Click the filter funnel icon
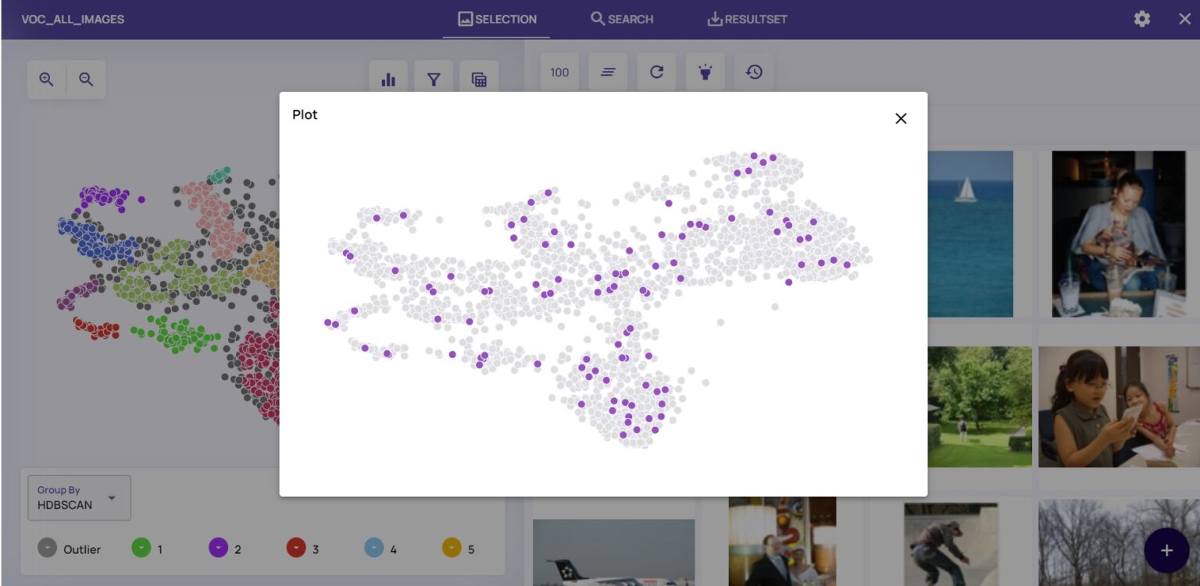The height and width of the screenshot is (586, 1200). 434,80
